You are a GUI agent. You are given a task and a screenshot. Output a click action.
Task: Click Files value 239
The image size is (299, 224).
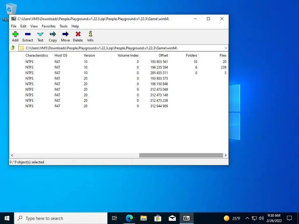pos(223,67)
